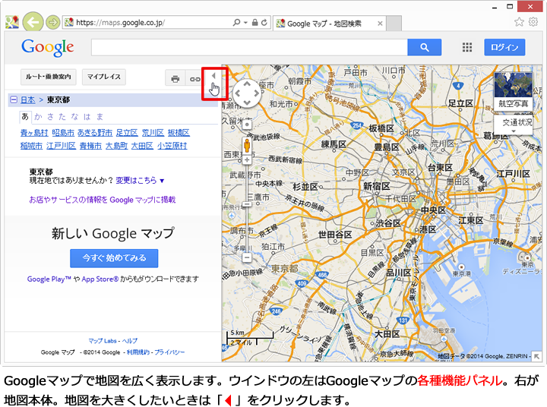
Task: Click the print icon
Action: pos(175,79)
